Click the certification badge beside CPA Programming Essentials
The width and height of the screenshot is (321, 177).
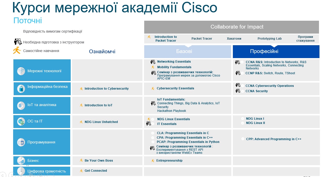coord(153,138)
